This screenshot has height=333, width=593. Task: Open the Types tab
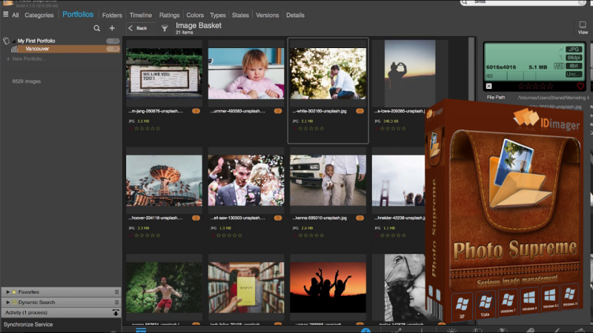coord(217,16)
